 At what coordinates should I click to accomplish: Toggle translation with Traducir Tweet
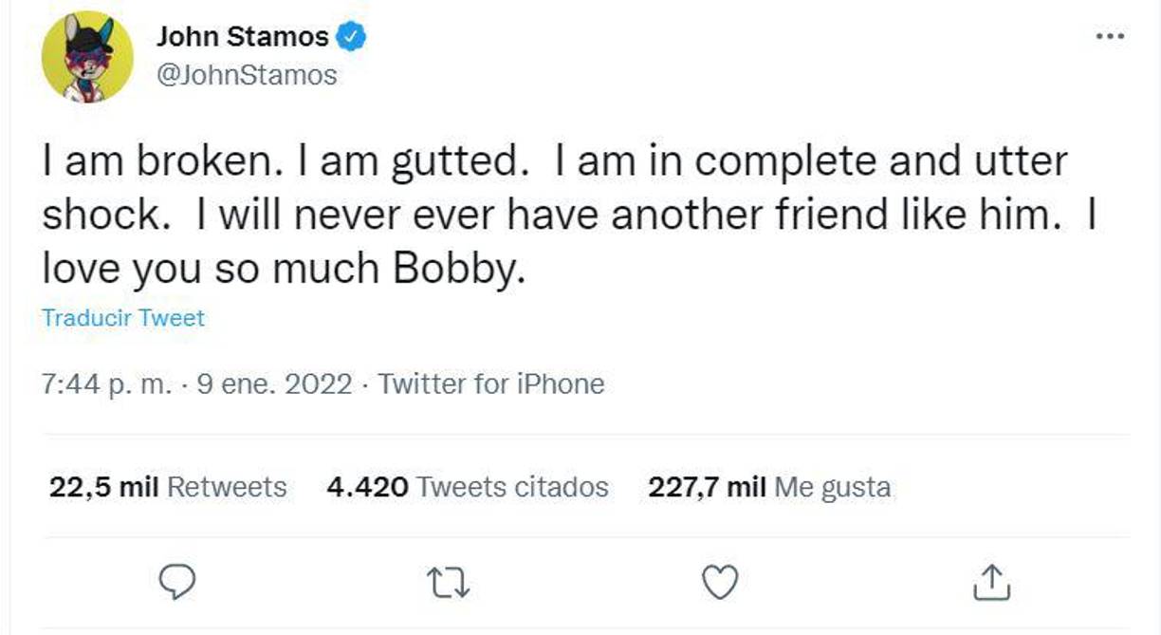122,318
